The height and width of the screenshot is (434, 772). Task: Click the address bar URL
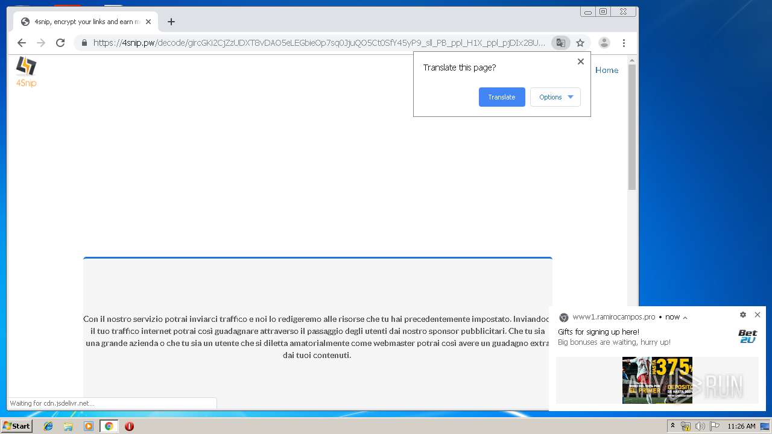pos(318,43)
